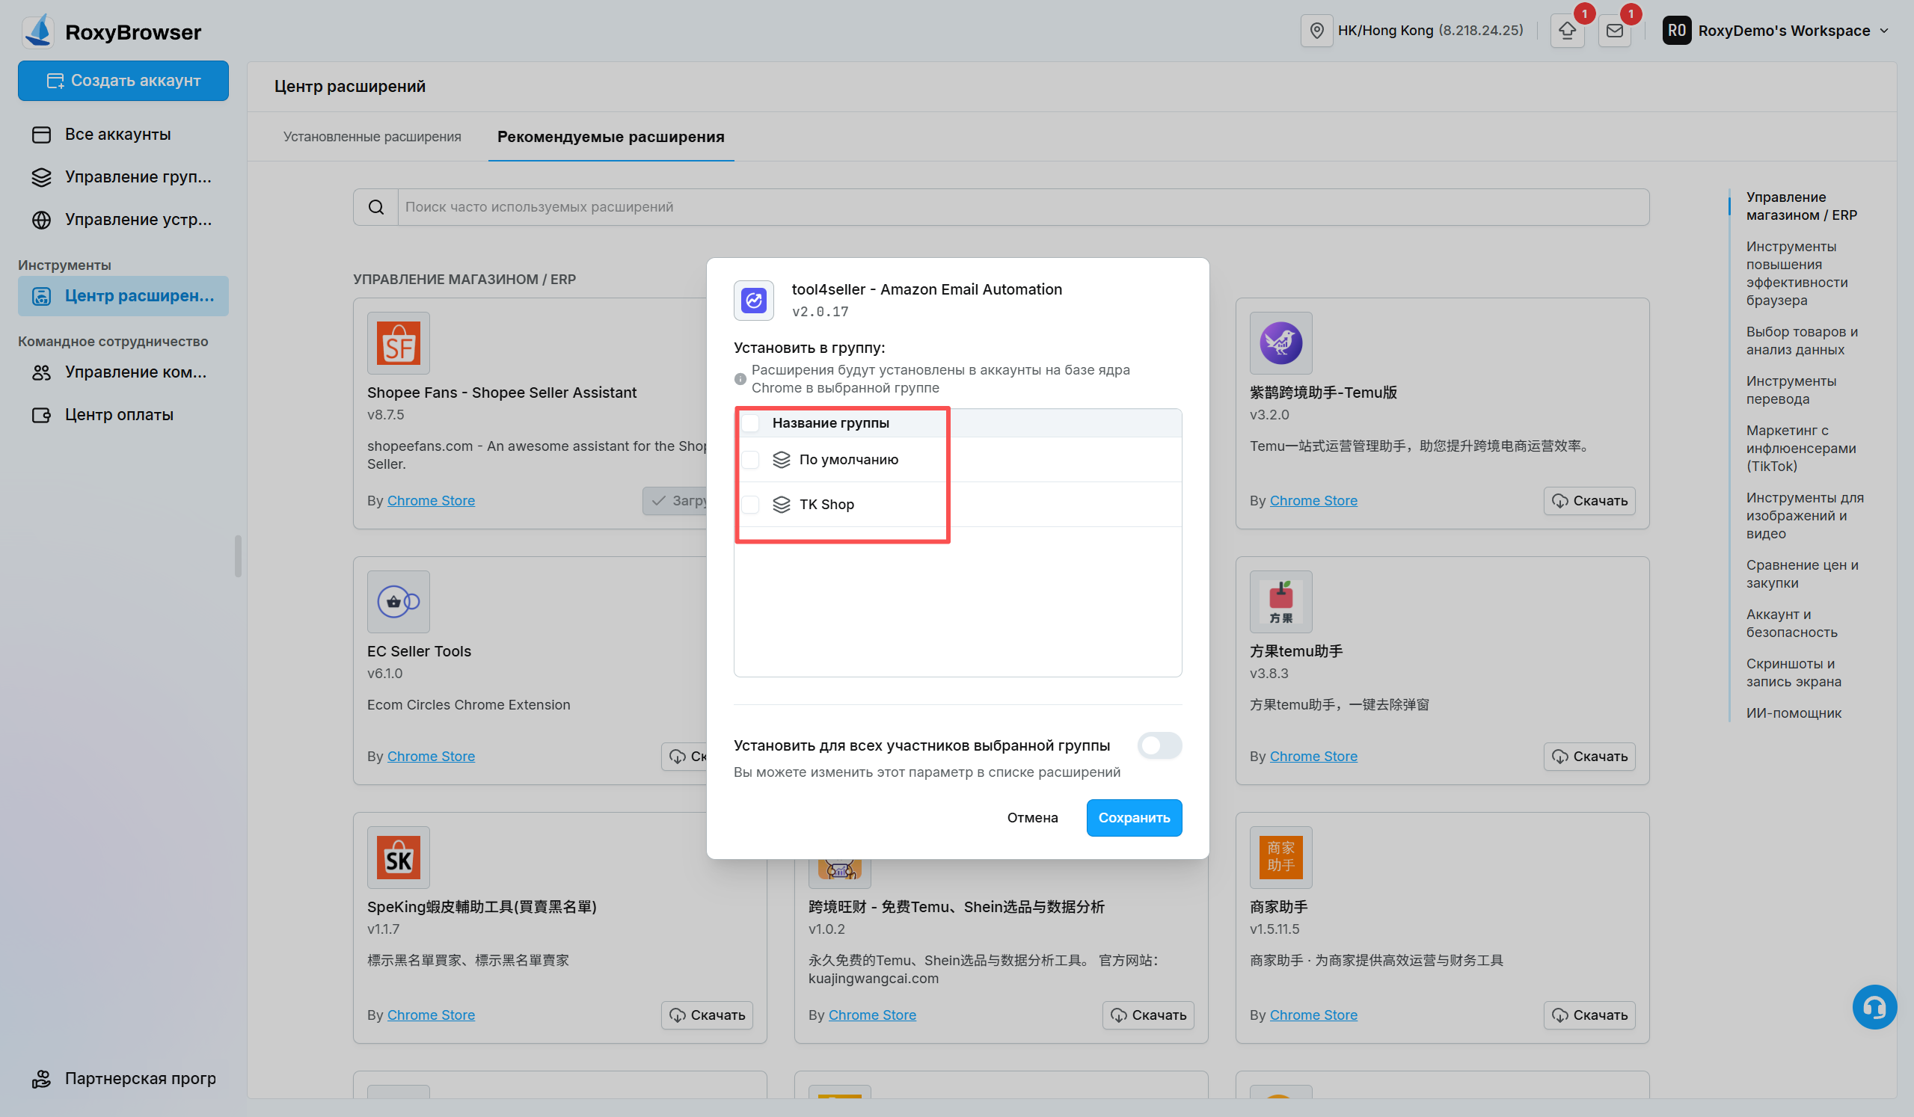Image resolution: width=1914 pixels, height=1117 pixels.
Task: Open Chrome Store link for EC Seller Tools
Action: [431, 757]
